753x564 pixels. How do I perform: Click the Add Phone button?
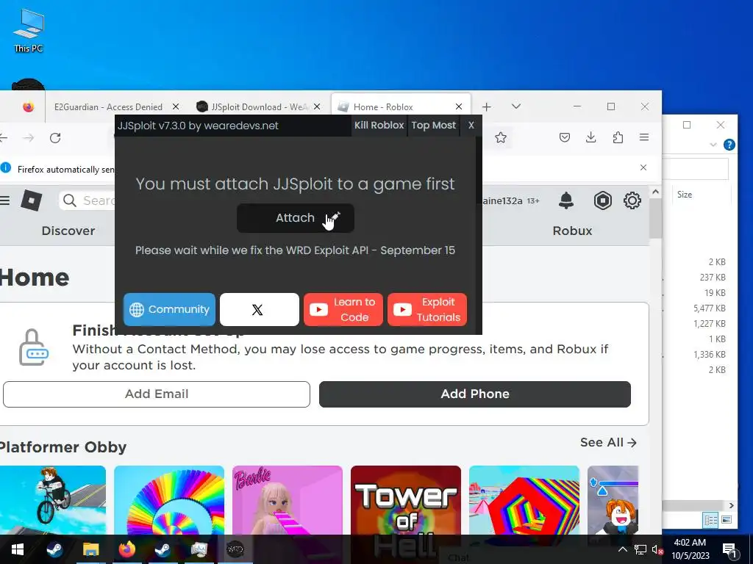[475, 394]
